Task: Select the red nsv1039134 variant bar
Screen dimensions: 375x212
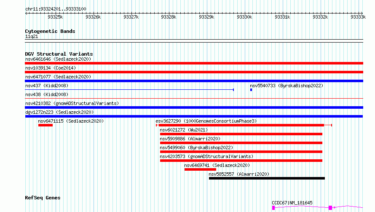Action: [x=194, y=72]
